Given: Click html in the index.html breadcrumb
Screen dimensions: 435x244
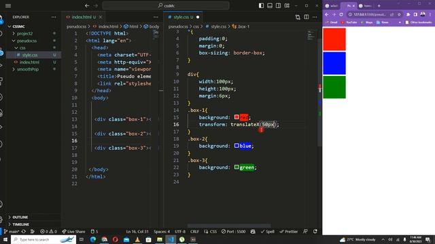Looking at the screenshot, I should pos(133,26).
